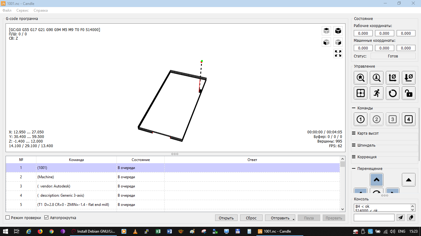Viewport: 421px width, 236px height.
Task: Zero the Z axis icon
Action: 408,77
